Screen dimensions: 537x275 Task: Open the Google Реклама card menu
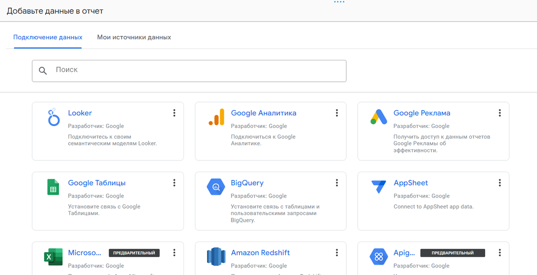click(499, 113)
